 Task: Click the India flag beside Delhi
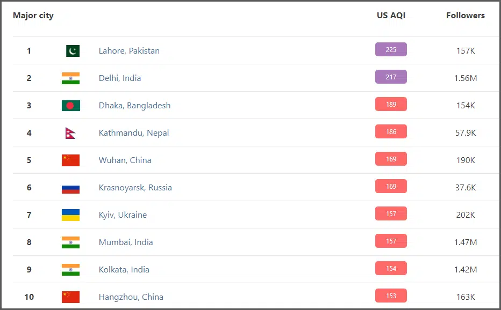point(70,78)
